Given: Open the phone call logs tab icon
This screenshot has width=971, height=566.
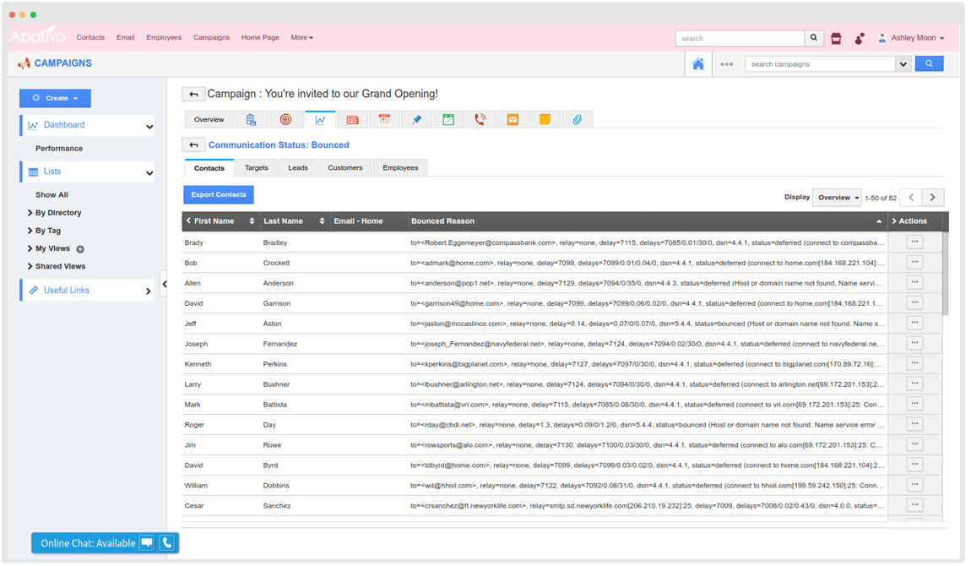Looking at the screenshot, I should click(x=480, y=120).
